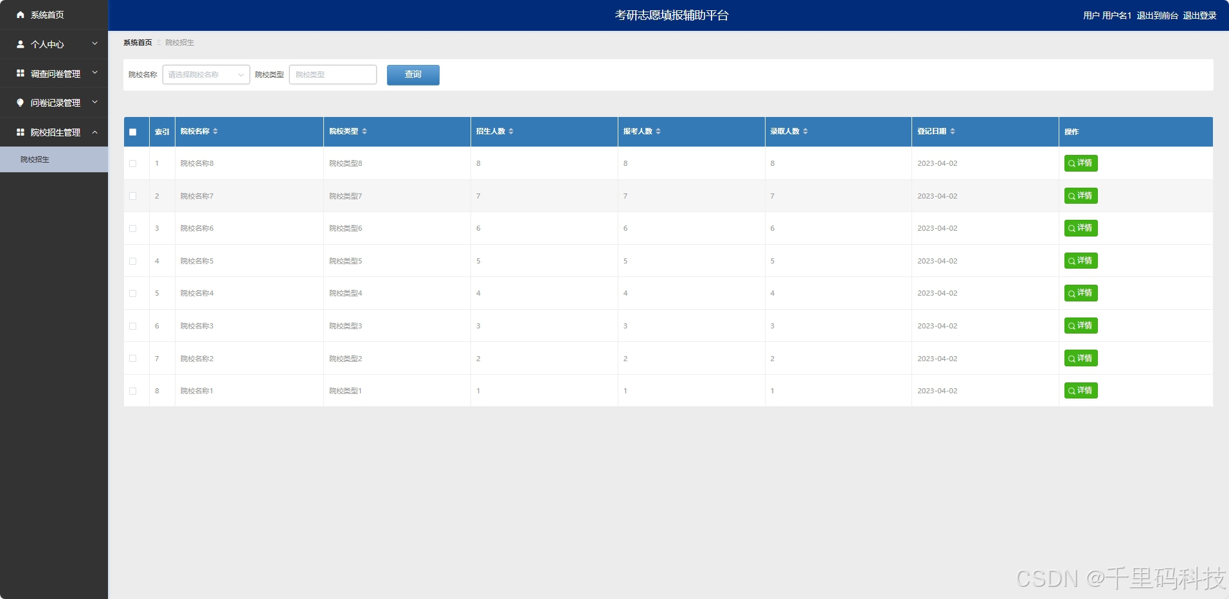The height and width of the screenshot is (599, 1229).
Task: Open 院校招生管理 sidebar menu
Action: 54,132
